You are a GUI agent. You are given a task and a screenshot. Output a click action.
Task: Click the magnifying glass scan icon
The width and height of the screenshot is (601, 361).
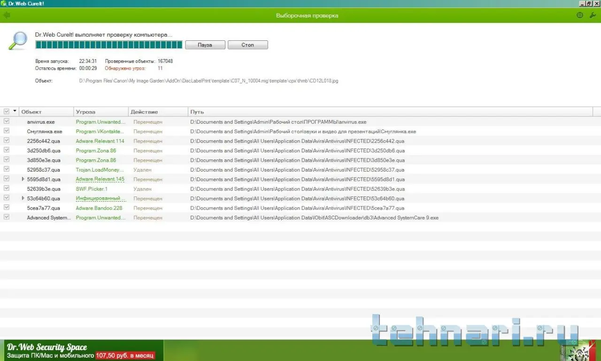tap(18, 40)
